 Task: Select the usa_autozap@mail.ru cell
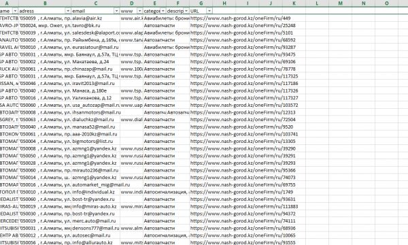coord(96,105)
